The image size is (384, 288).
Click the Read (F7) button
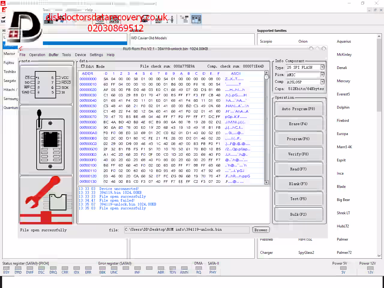[298, 169]
